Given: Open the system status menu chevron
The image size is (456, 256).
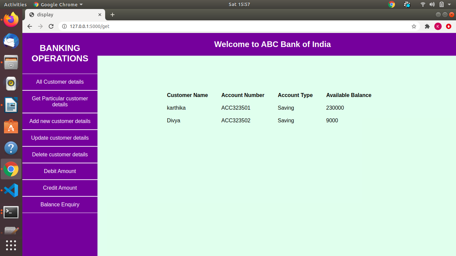Looking at the screenshot, I should tap(449, 4).
